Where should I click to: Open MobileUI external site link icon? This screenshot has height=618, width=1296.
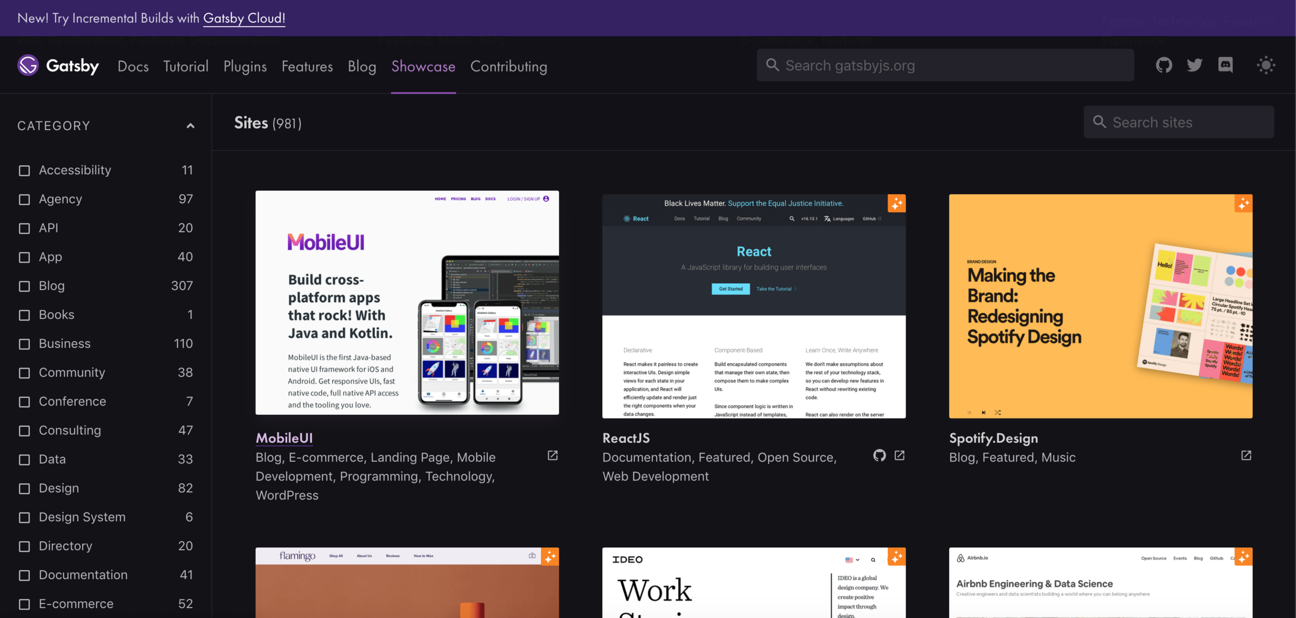coord(553,456)
